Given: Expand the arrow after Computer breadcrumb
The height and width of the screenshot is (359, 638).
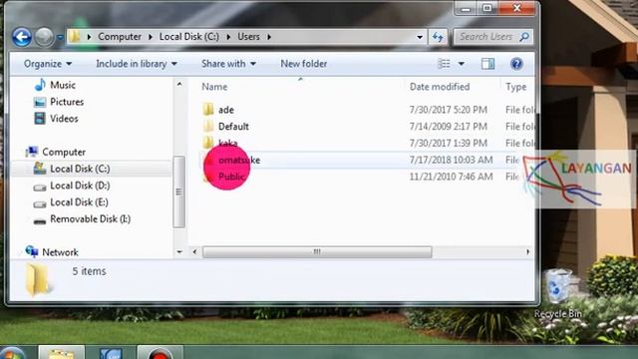Looking at the screenshot, I should (x=151, y=37).
